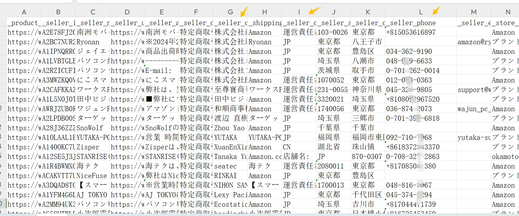Image resolution: width=519 pixels, height=216 pixels.
Task: Select column N header
Action: (505, 12)
